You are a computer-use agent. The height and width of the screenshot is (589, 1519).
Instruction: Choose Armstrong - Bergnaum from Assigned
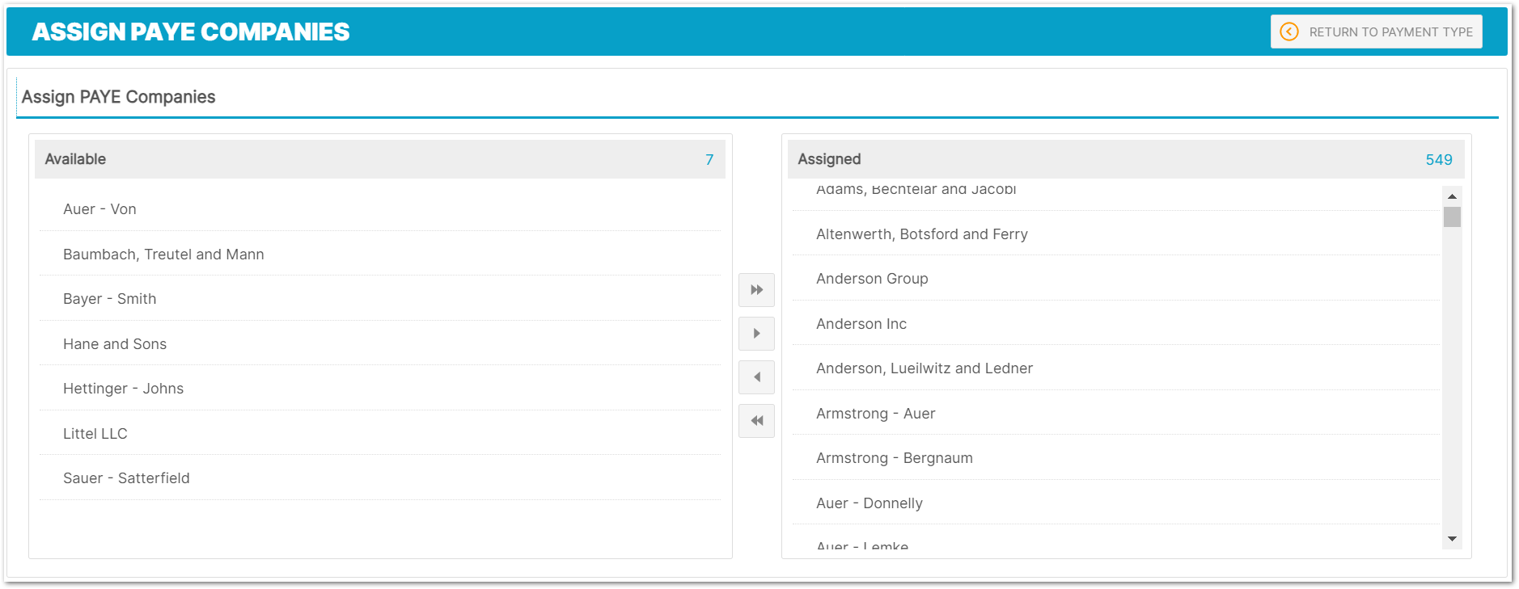coord(894,458)
